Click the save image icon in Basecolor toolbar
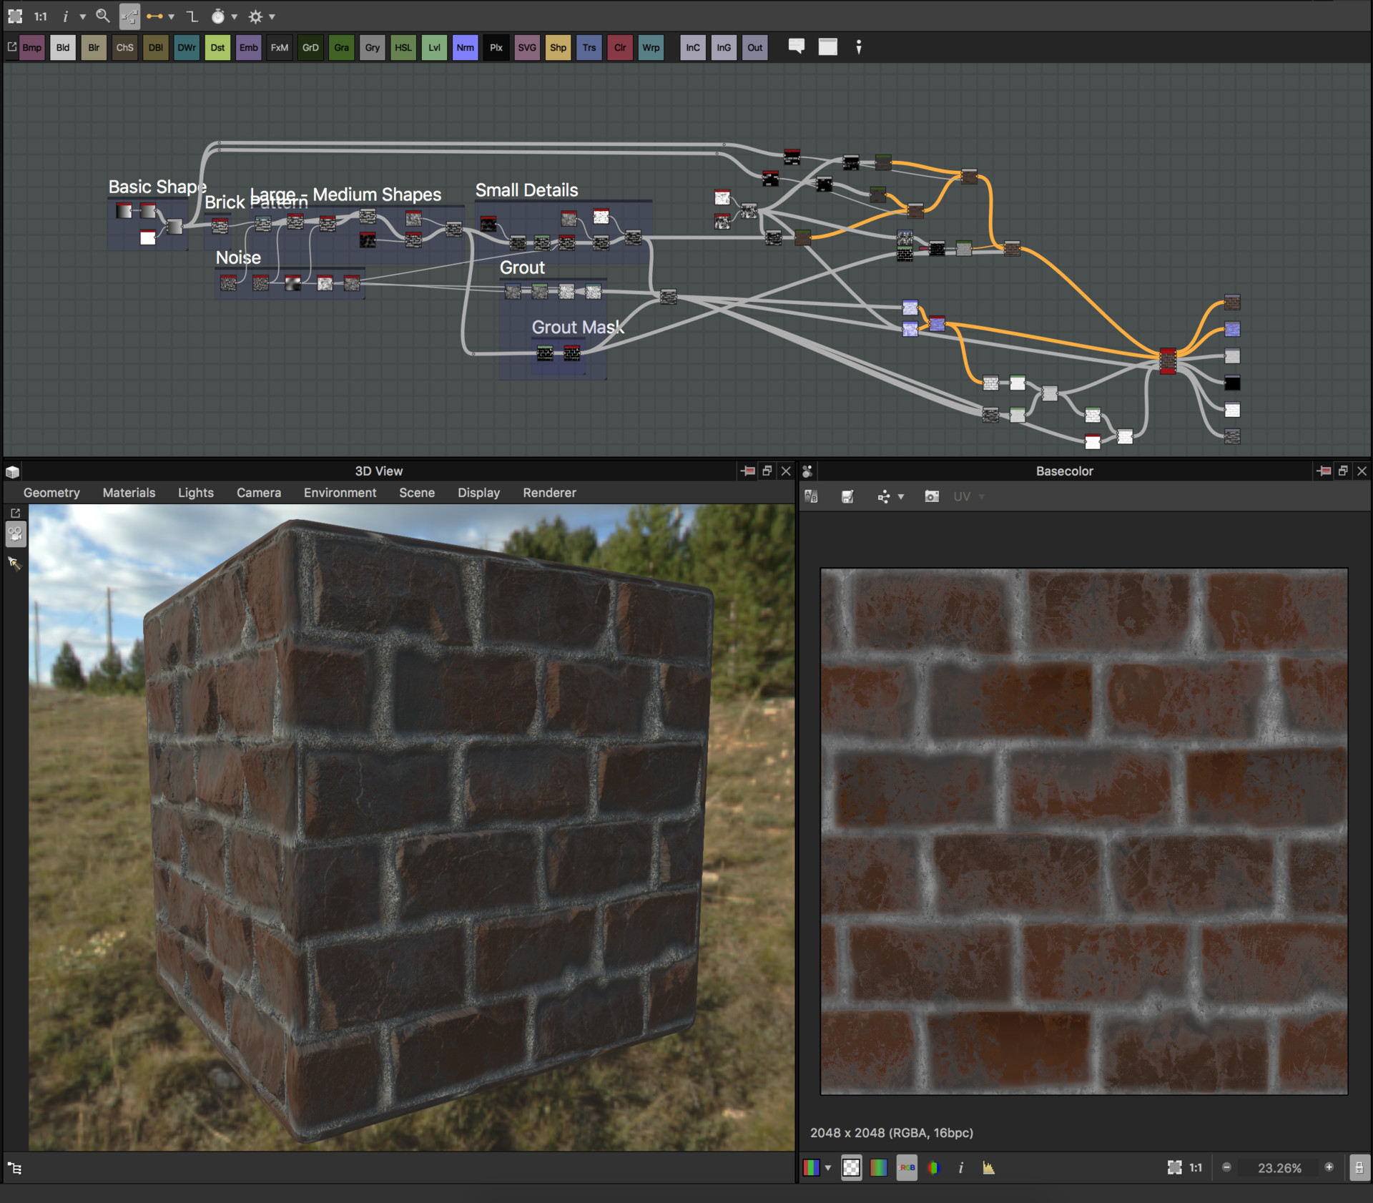The image size is (1373, 1203). tap(848, 496)
